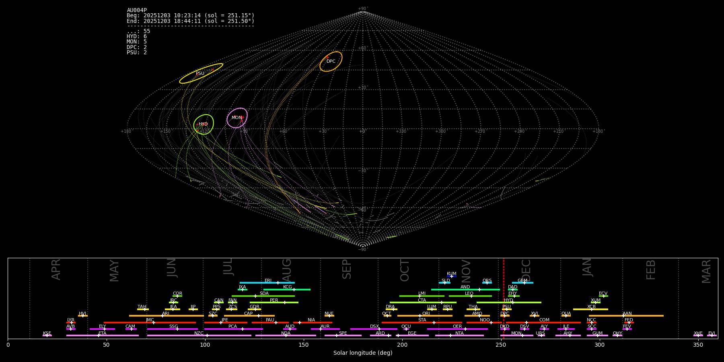Click the ORI shower label in the timeline
Screen dimensions: 724x362
[426, 314]
